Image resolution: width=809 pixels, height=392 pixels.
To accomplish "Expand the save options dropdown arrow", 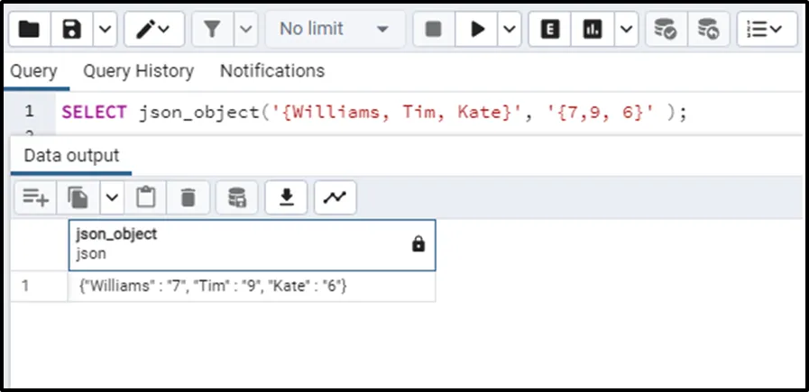I will pos(105,30).
